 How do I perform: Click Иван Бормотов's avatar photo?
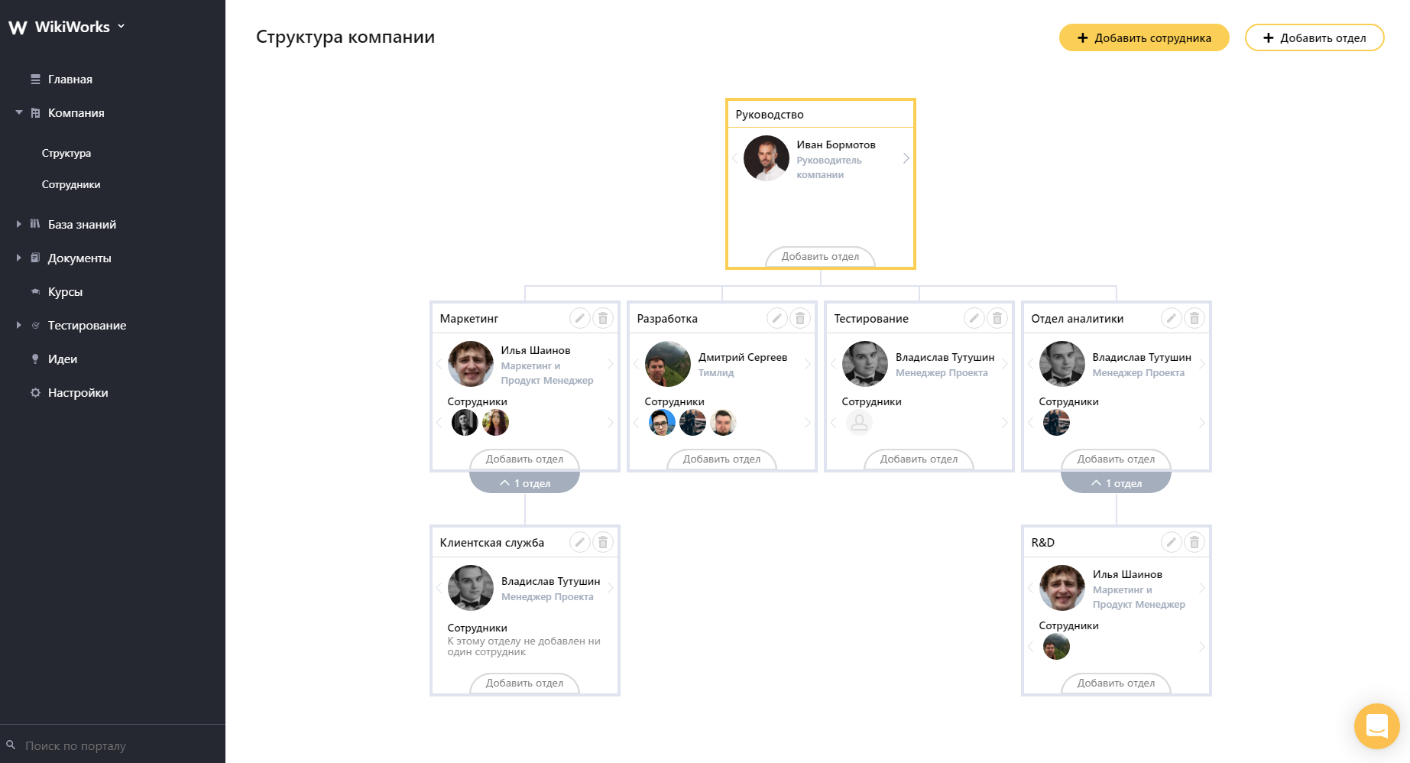coord(767,158)
